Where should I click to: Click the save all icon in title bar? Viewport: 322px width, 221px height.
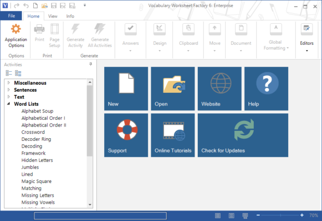point(72,6)
